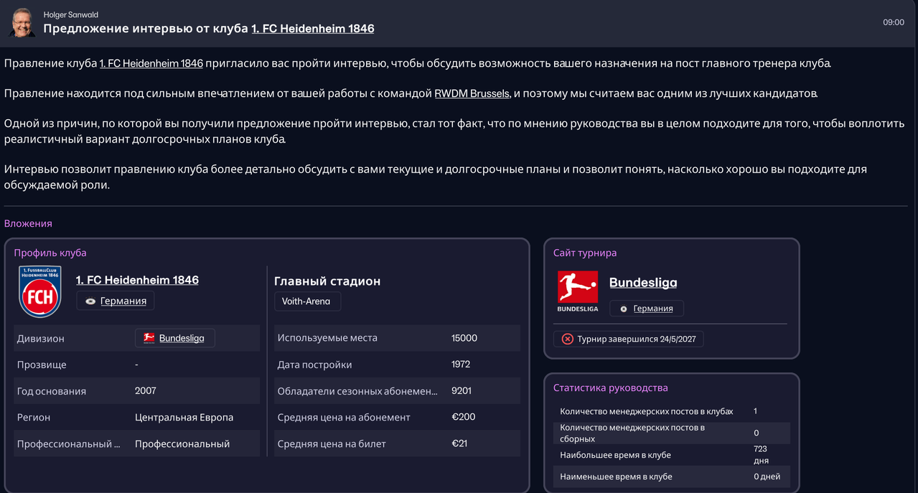This screenshot has height=493, width=918.
Task: Select the Профиль клуба panel heading
Action: [50, 253]
